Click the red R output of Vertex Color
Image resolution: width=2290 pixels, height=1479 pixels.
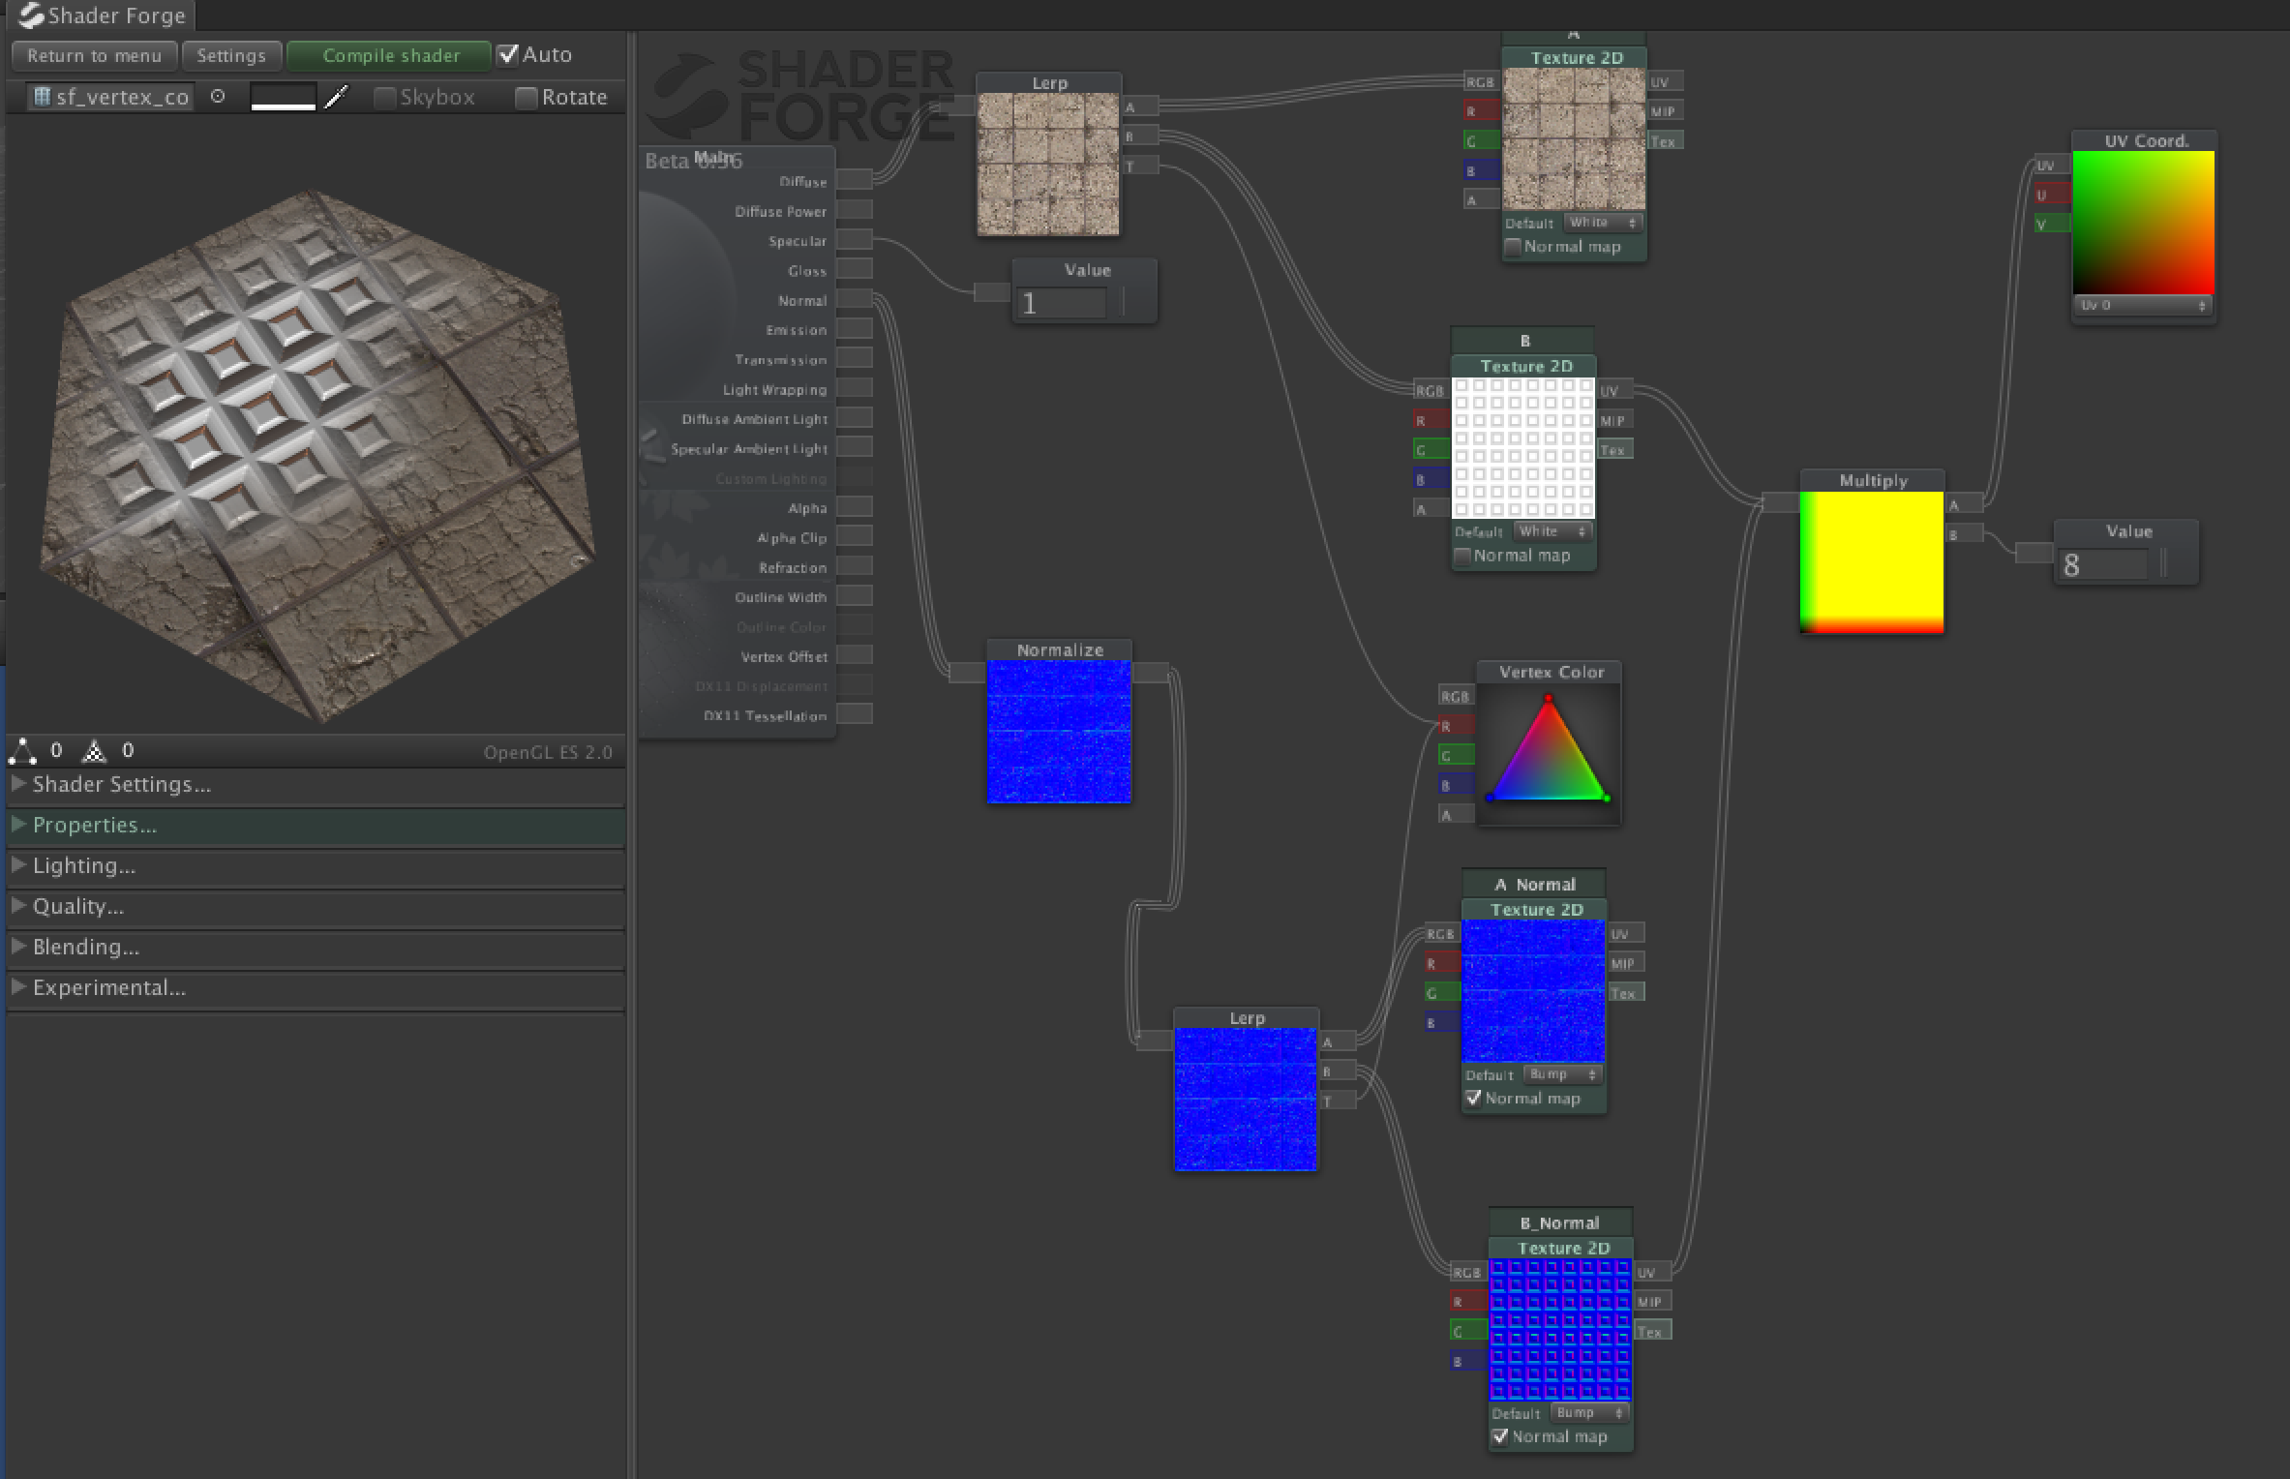pos(1455,725)
